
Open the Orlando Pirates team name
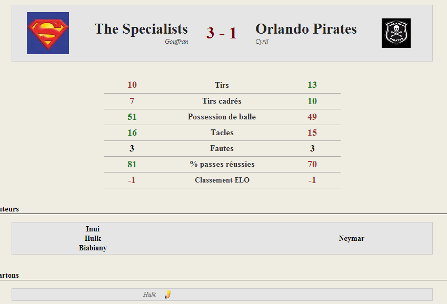pyautogui.click(x=306, y=29)
